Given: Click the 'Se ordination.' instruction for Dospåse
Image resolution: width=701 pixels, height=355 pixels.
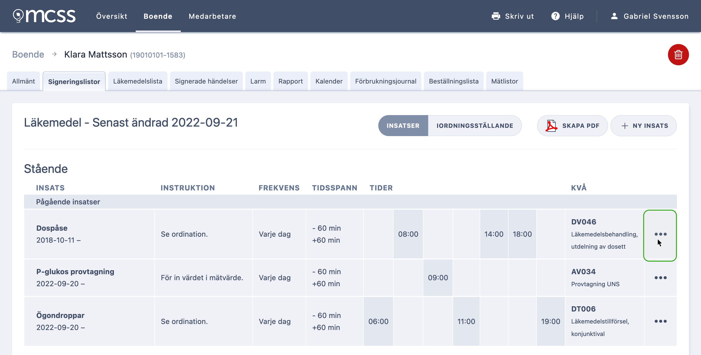Looking at the screenshot, I should tap(184, 234).
